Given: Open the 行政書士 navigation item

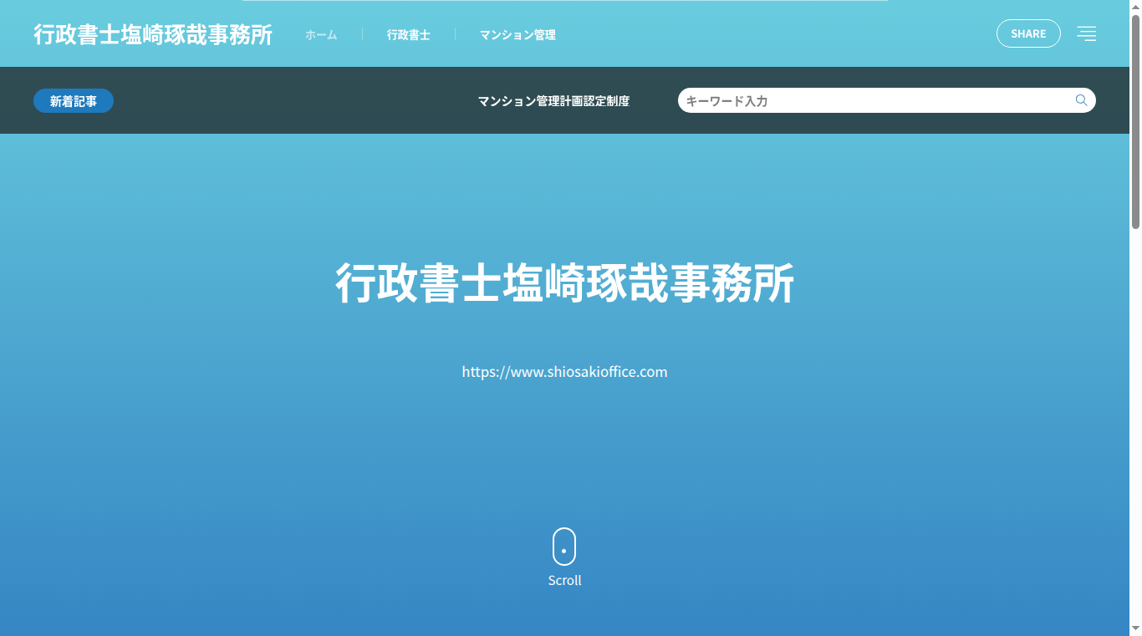Looking at the screenshot, I should click(408, 34).
